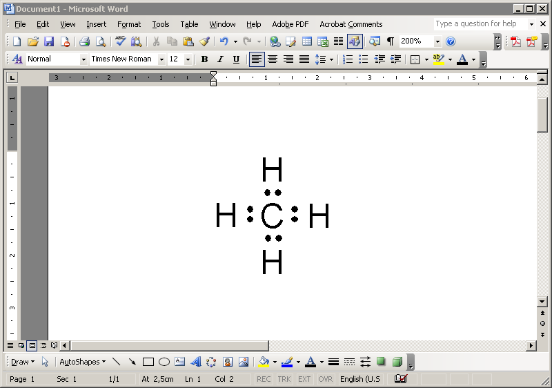Open Print Preview

(101, 41)
